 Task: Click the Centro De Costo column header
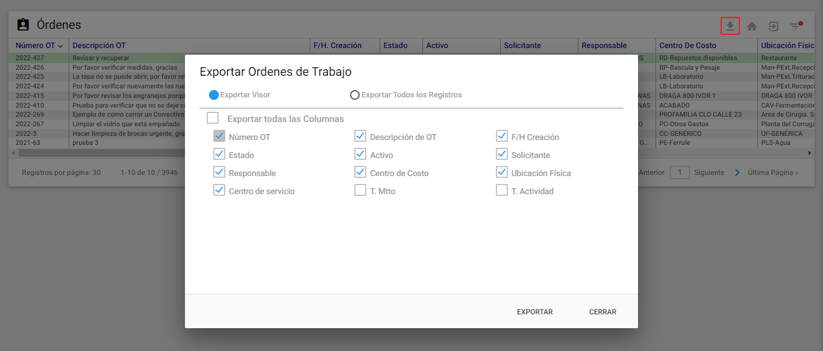(687, 46)
